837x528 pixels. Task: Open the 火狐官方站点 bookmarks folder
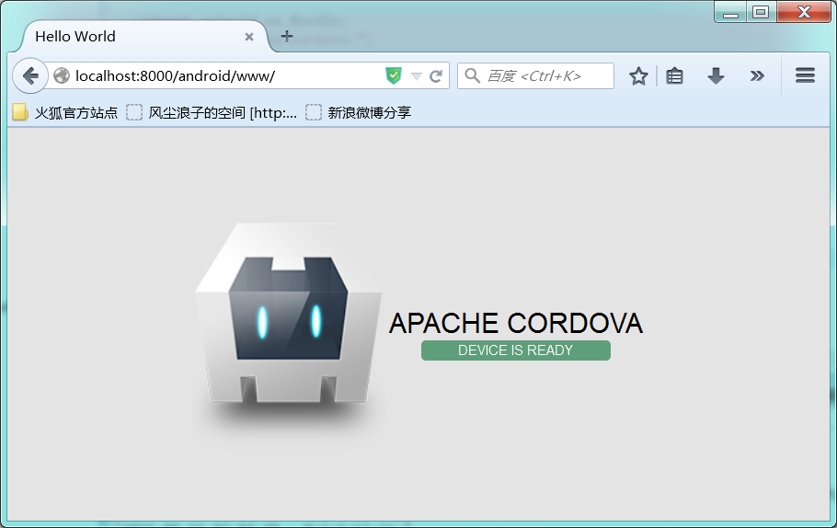point(65,112)
